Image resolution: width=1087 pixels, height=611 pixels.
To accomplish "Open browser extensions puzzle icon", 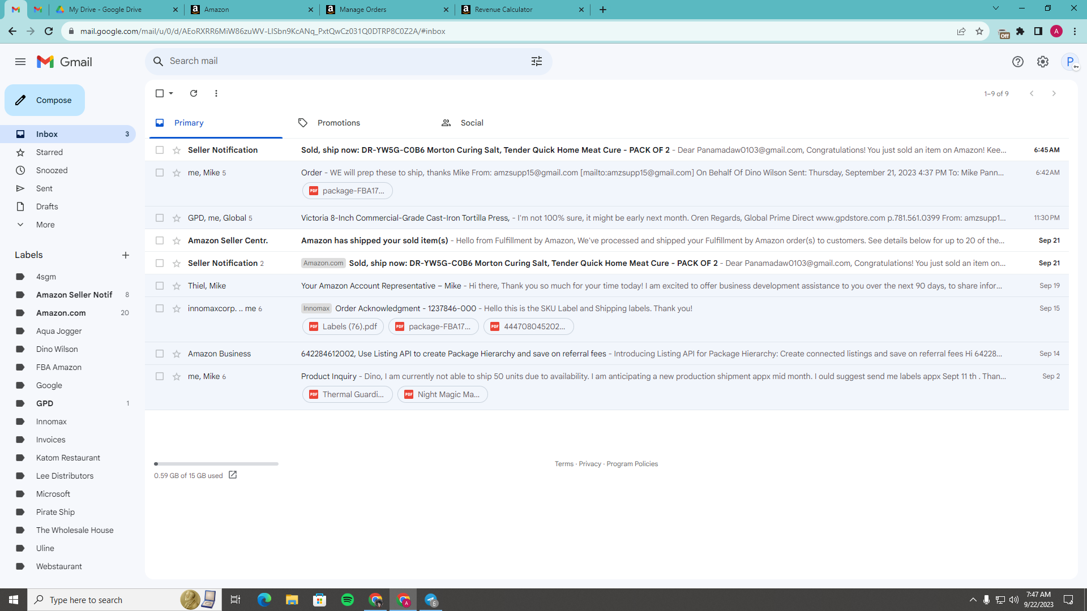I will tap(1020, 31).
